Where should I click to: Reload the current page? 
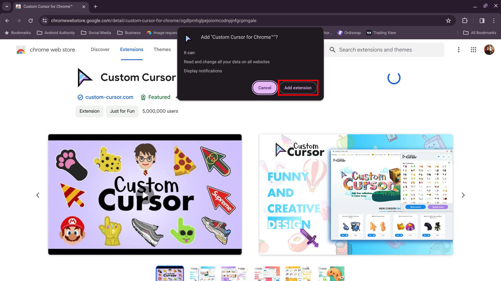31,21
